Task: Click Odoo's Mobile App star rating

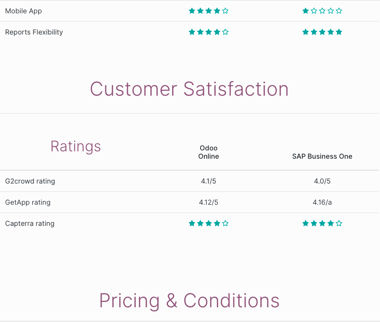Action: 208,11
